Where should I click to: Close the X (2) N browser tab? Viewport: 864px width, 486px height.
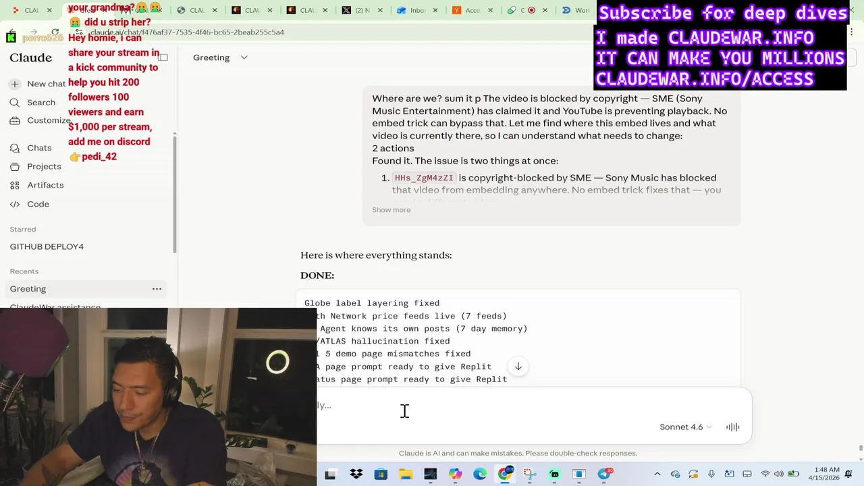tap(380, 10)
